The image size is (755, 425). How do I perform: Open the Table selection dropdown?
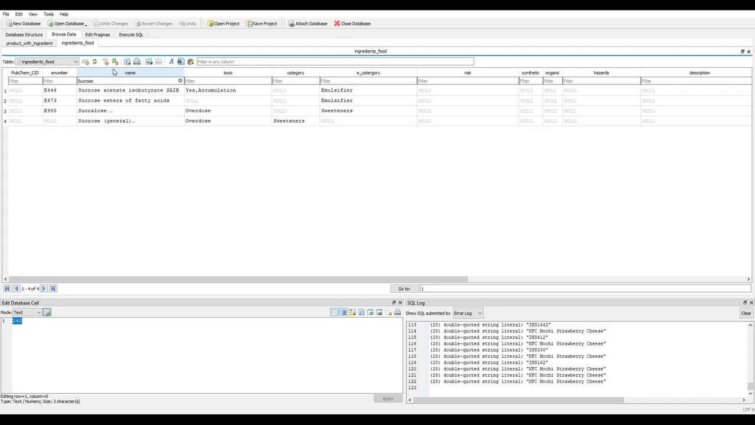[47, 61]
